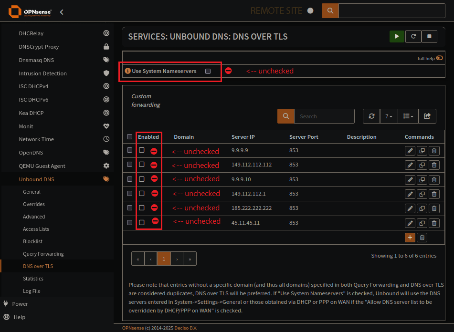This screenshot has height=332, width=454.
Task: Open the Blocklist page
Action: (x=33, y=241)
